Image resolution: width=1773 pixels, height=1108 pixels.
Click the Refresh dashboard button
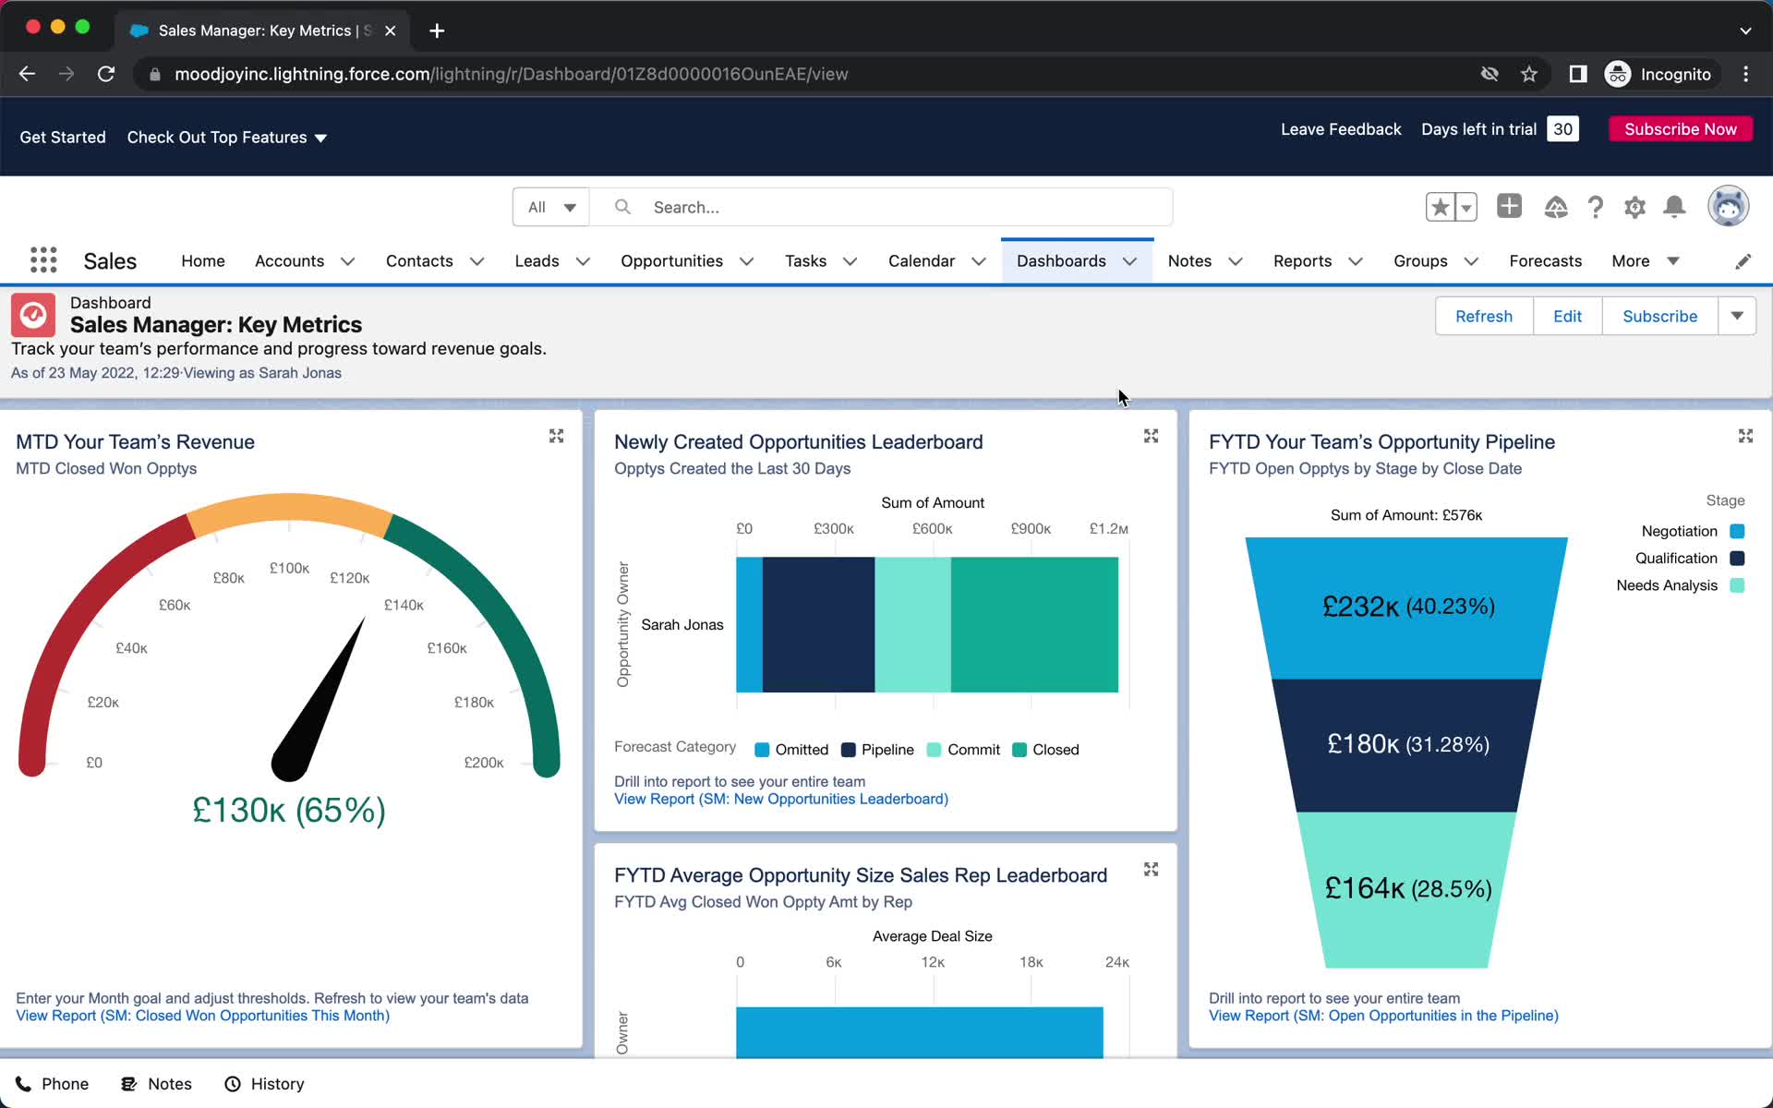click(x=1483, y=315)
